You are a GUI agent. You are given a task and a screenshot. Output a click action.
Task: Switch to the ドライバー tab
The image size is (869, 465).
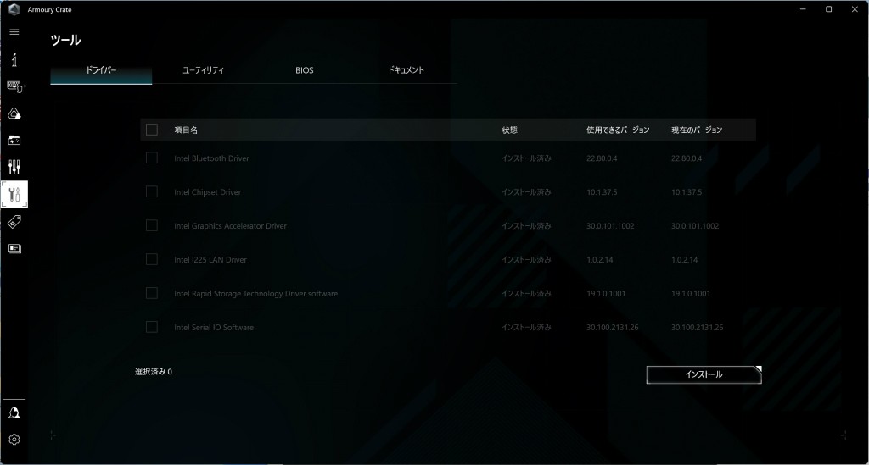[101, 70]
